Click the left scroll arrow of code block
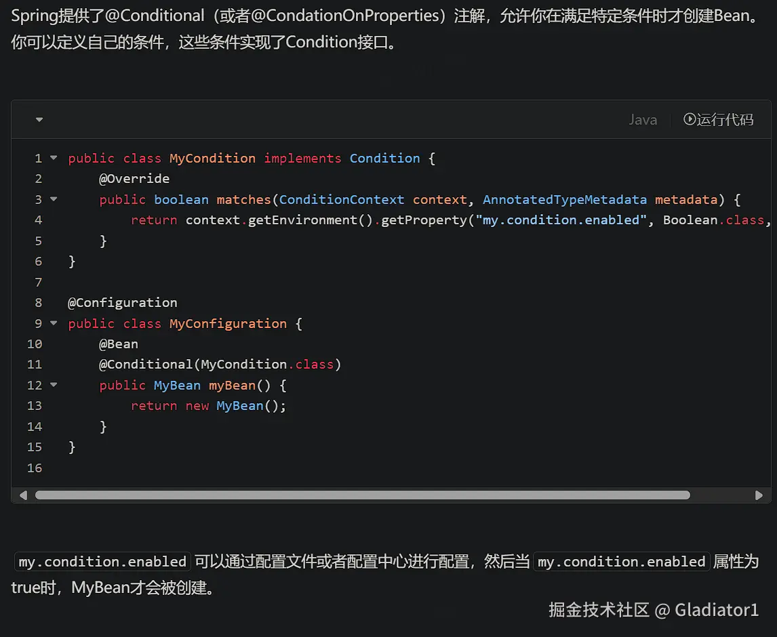The width and height of the screenshot is (777, 637). pyautogui.click(x=23, y=495)
